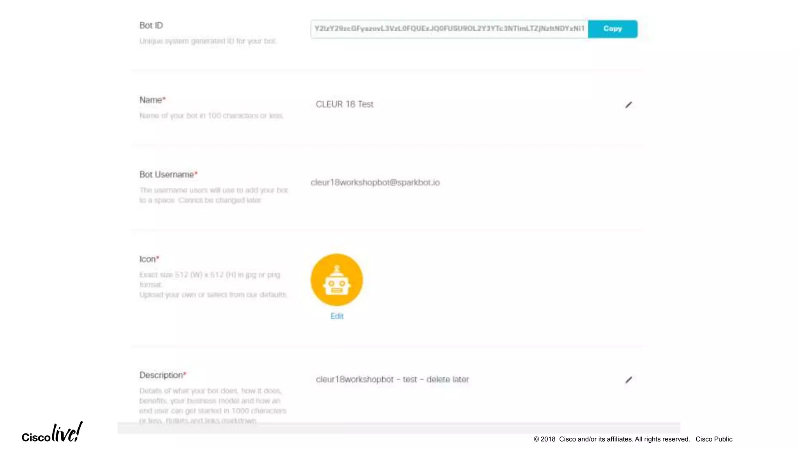Click the Description field label
This screenshot has height=449, width=798.
click(x=162, y=375)
